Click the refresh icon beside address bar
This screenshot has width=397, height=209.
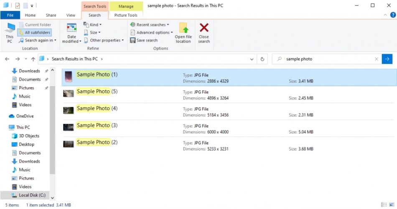(x=262, y=59)
